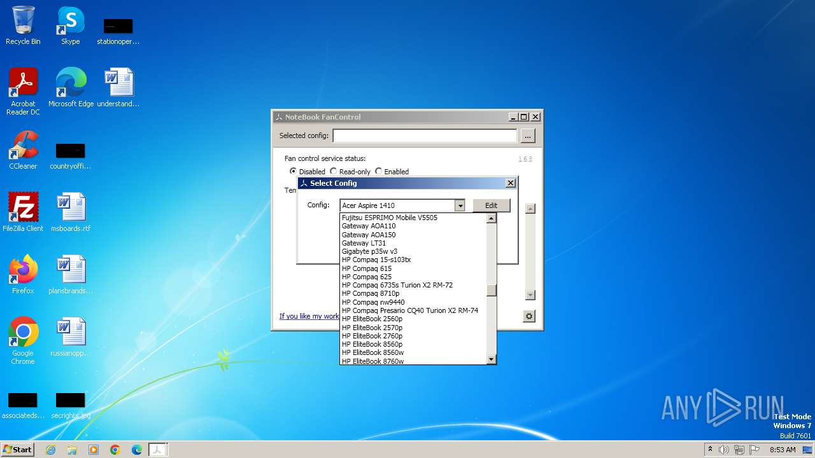Choose HP Compaq Presario CQ40 Turion X2 RM-74
This screenshot has width=815, height=458.
click(413, 310)
